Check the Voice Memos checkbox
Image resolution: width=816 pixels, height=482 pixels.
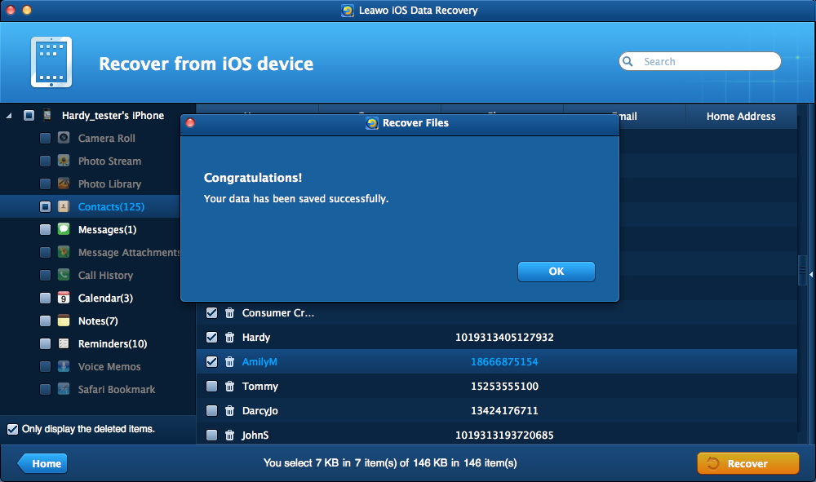click(45, 367)
